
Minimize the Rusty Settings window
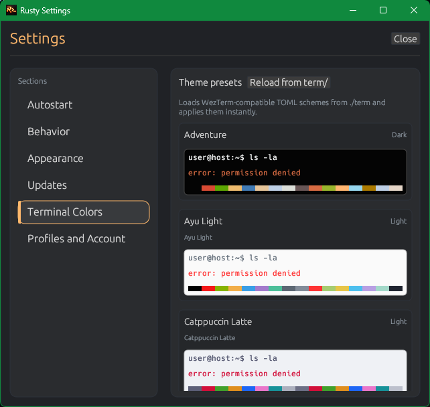pos(353,11)
